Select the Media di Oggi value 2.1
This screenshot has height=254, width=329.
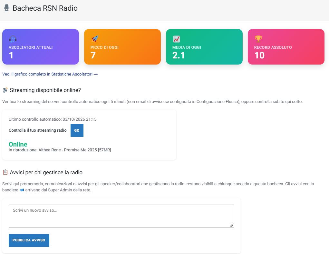[x=179, y=56]
